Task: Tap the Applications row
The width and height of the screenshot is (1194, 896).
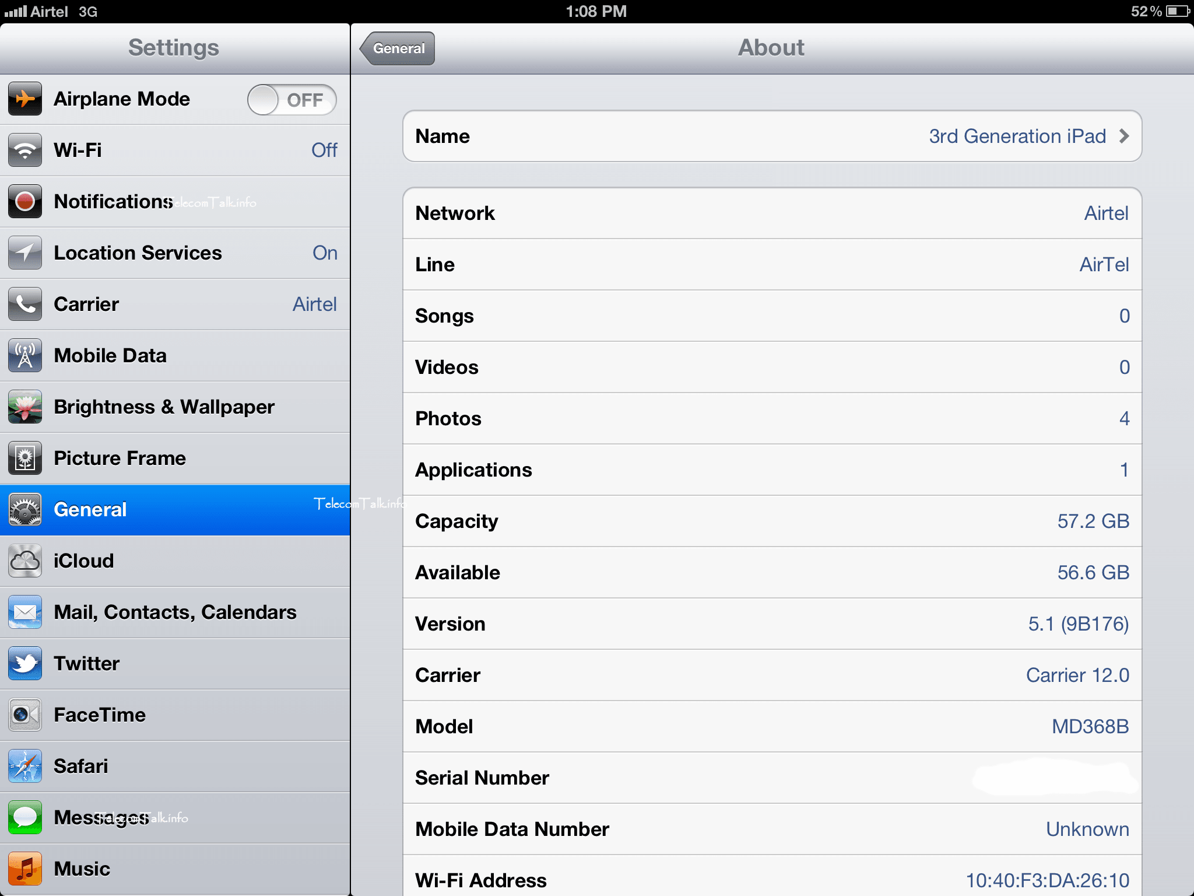Action: [772, 470]
